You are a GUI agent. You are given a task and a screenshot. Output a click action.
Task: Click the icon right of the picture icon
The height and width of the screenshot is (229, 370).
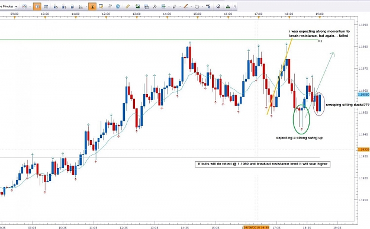(146, 7)
